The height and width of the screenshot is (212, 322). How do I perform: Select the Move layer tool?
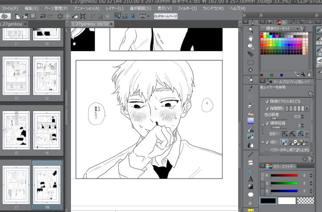coord(251,54)
